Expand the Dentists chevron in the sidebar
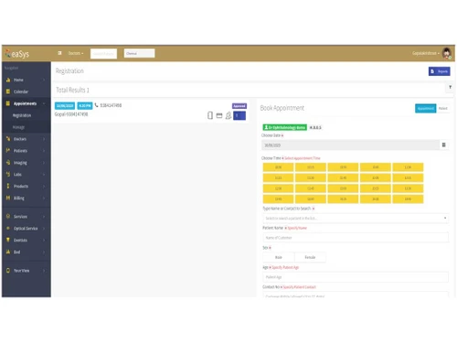The height and width of the screenshot is (343, 457). 44,241
